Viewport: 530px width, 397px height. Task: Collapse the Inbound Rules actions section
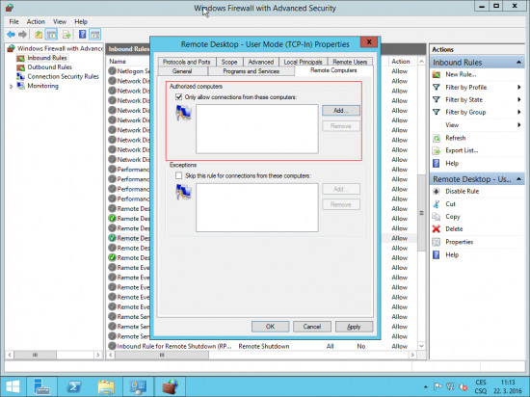(518, 63)
